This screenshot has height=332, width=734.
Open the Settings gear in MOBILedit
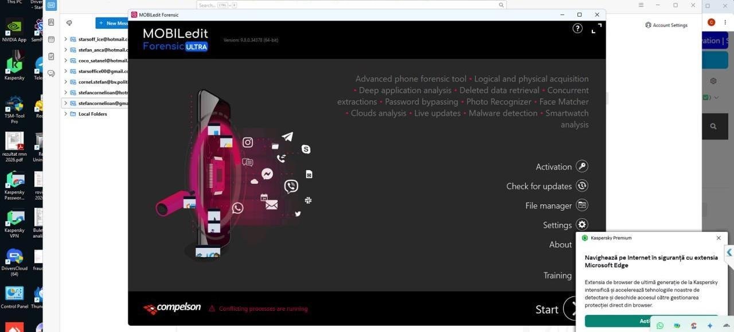582,225
